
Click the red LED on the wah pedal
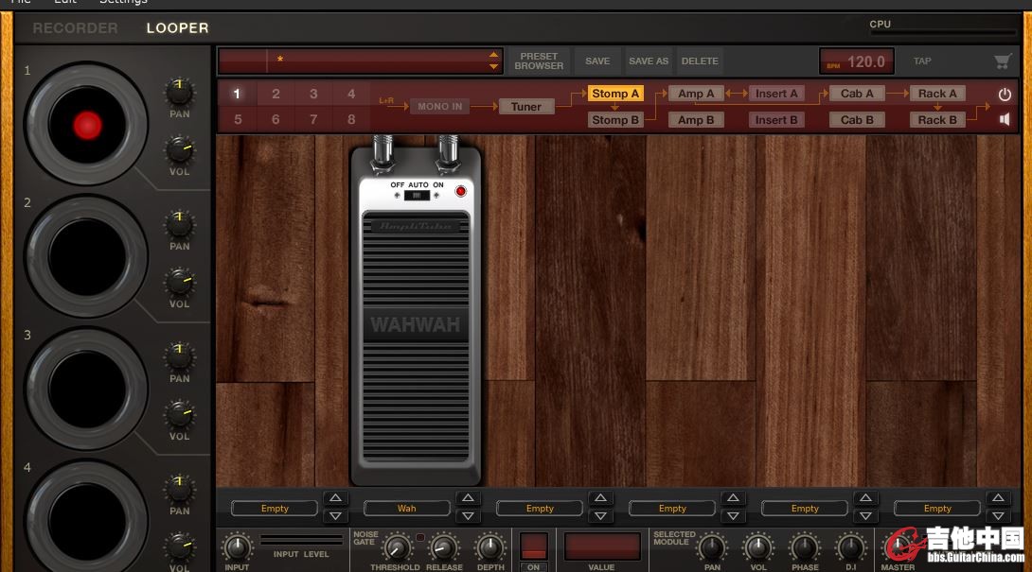[461, 191]
